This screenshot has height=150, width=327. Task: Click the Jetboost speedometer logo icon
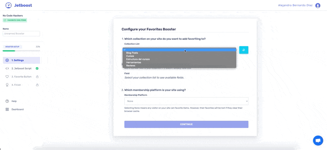point(8,5)
